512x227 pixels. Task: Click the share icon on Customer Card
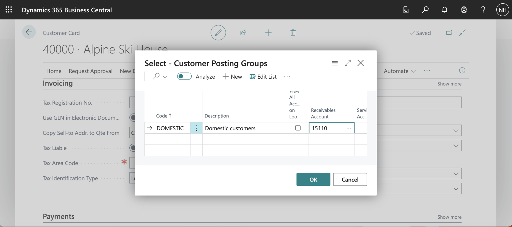[243, 33]
